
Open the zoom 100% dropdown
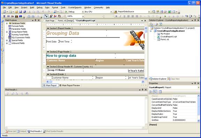[x=83, y=16]
